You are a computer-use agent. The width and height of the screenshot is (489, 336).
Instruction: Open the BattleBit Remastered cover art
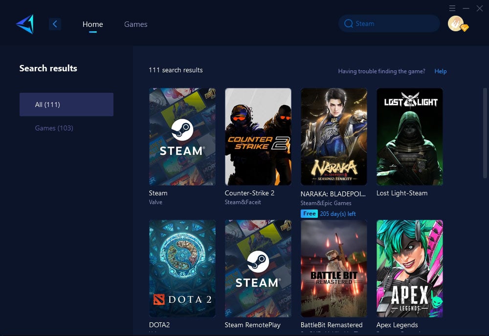(x=333, y=269)
